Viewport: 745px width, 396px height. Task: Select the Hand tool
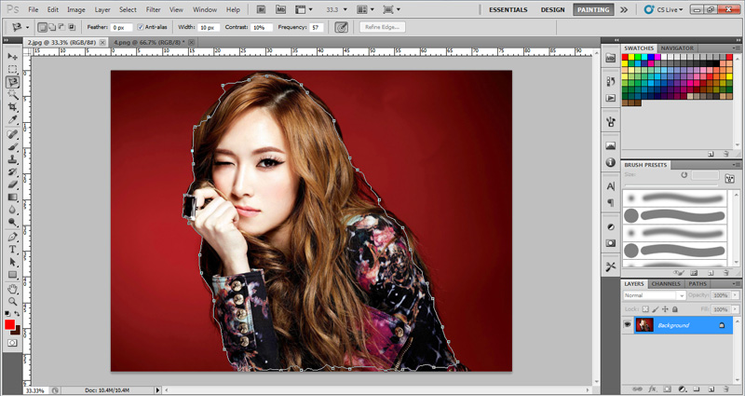12,289
